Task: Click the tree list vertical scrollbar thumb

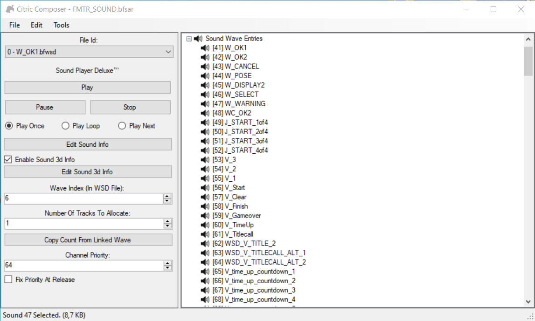Action: 528,61
